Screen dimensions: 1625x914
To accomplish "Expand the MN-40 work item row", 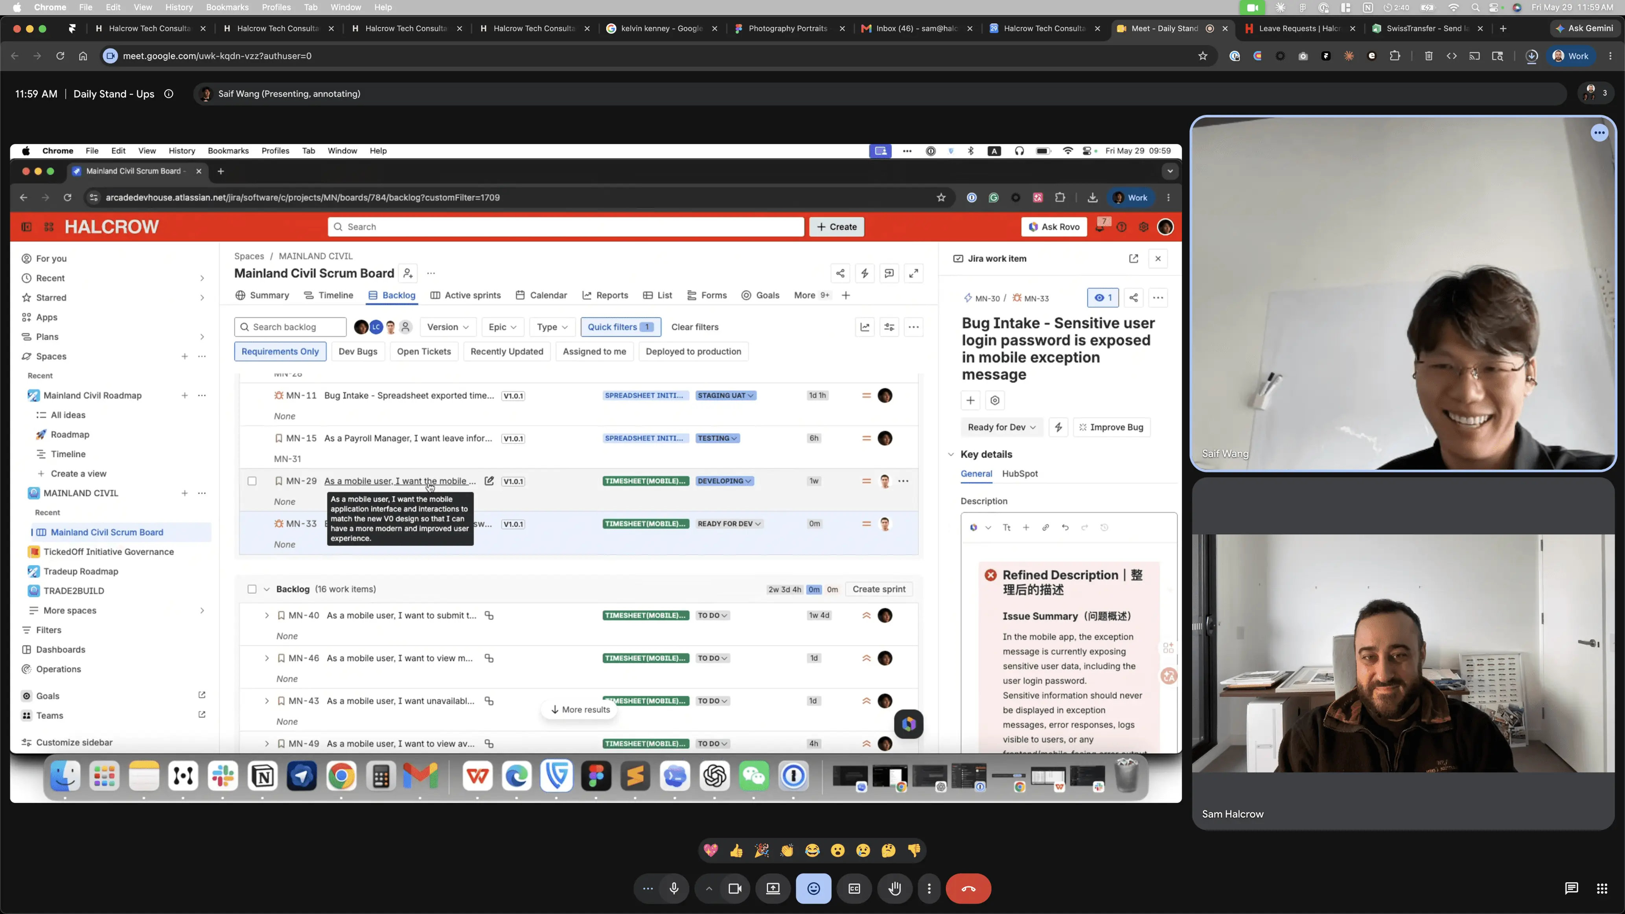I will click(266, 616).
